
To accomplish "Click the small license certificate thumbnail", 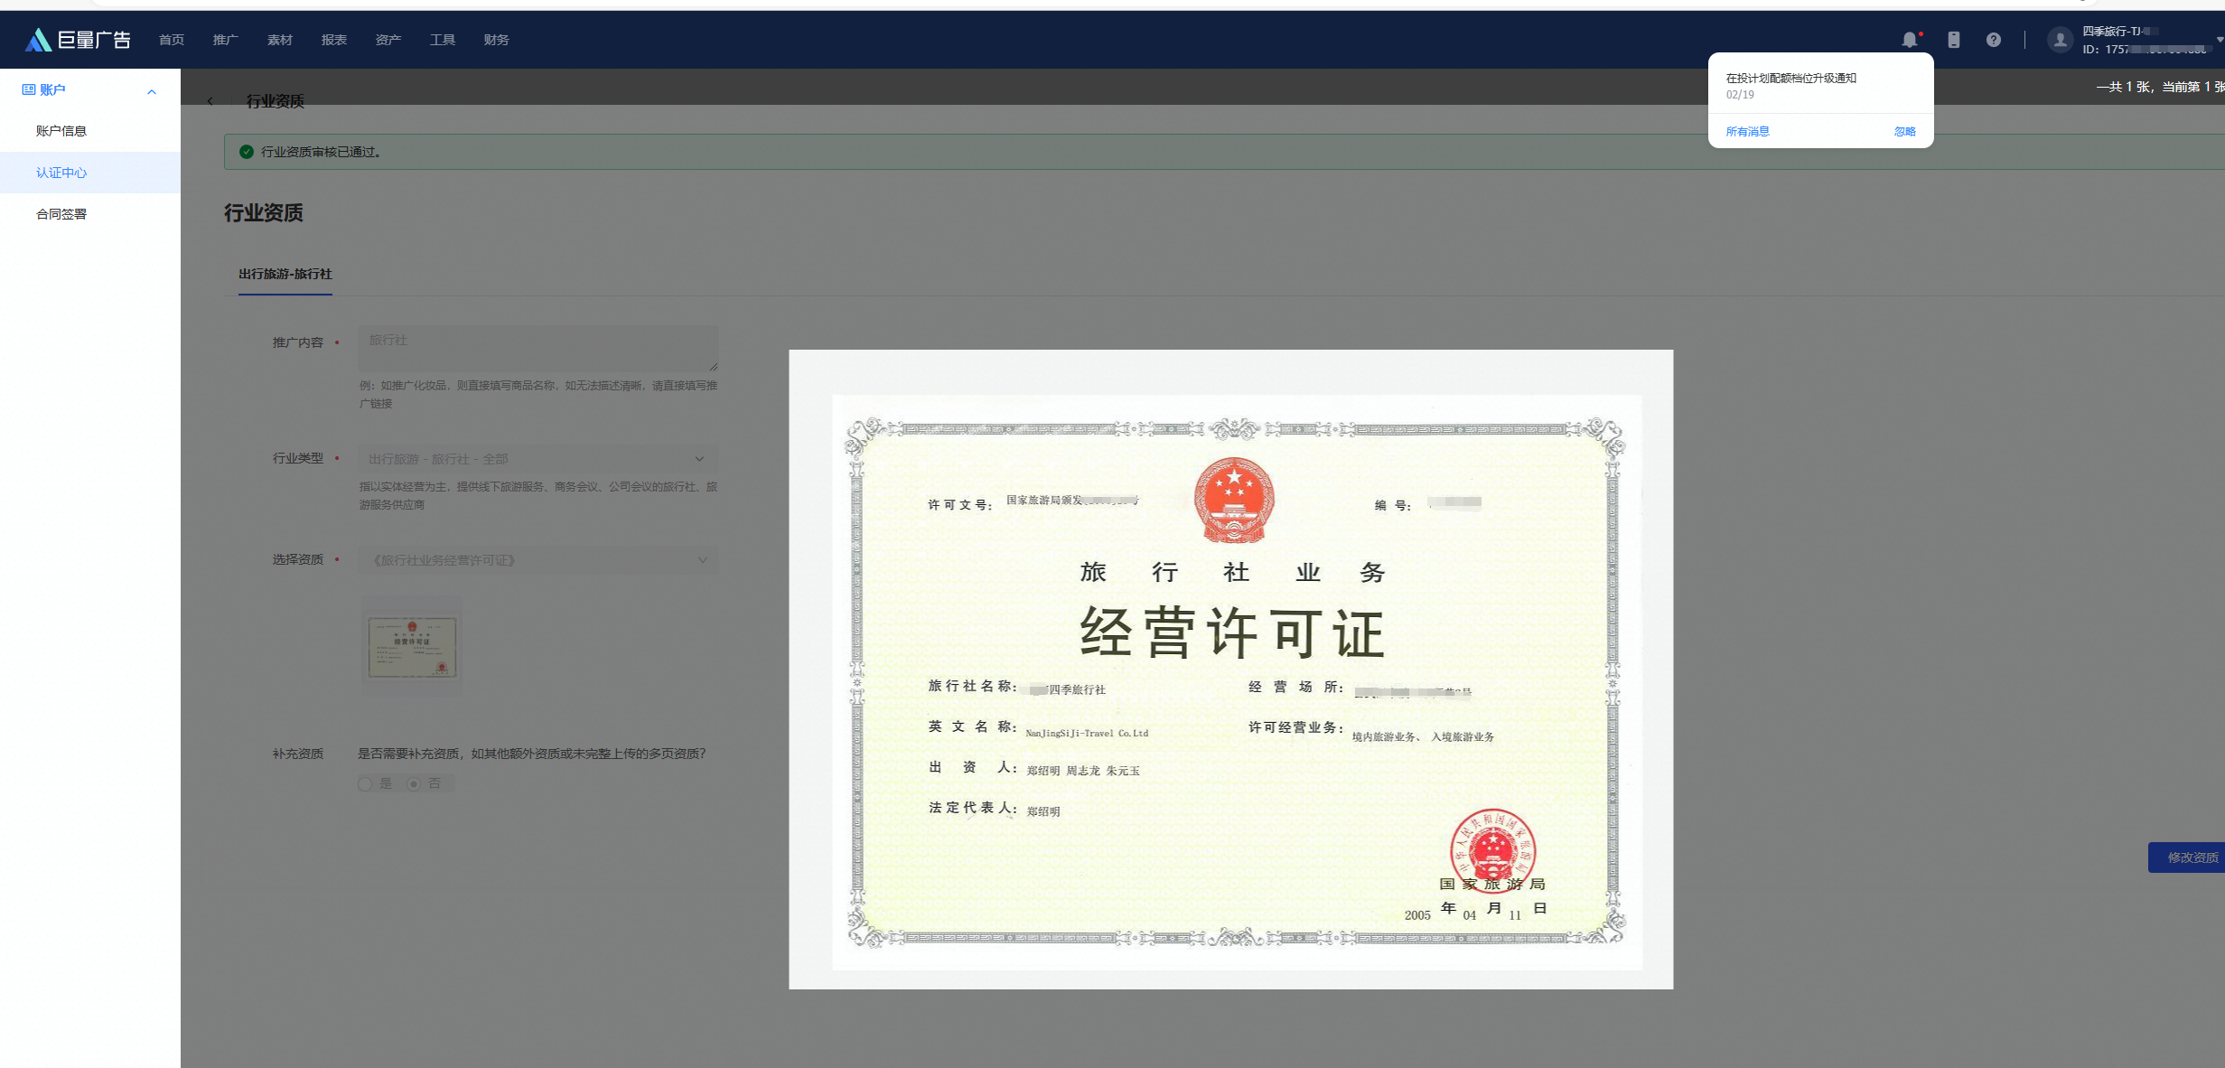I will (412, 647).
